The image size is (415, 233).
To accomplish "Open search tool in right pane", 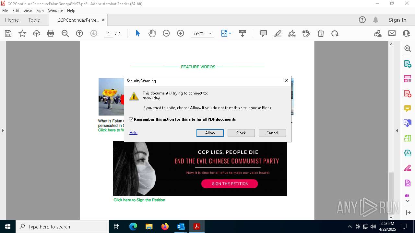I will (408, 49).
